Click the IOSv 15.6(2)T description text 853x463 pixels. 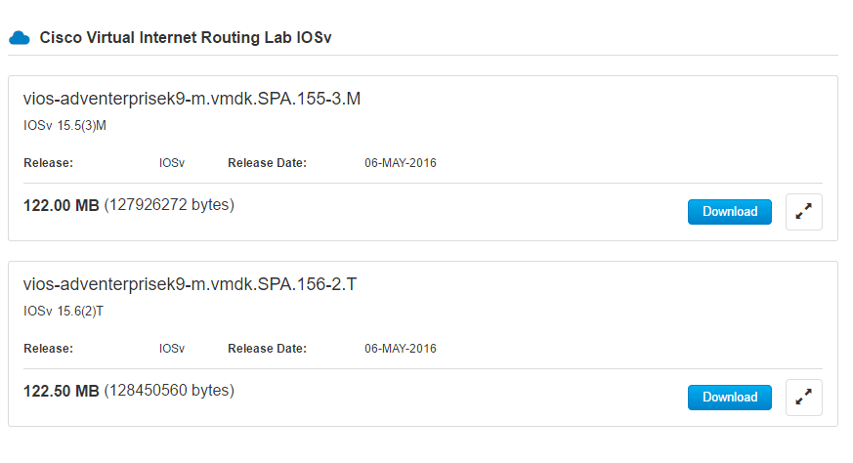tap(64, 311)
